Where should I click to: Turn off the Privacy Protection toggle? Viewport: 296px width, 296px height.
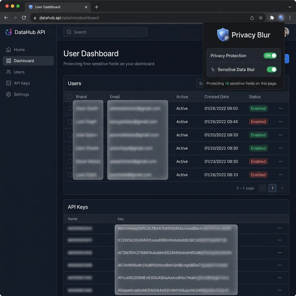point(270,55)
